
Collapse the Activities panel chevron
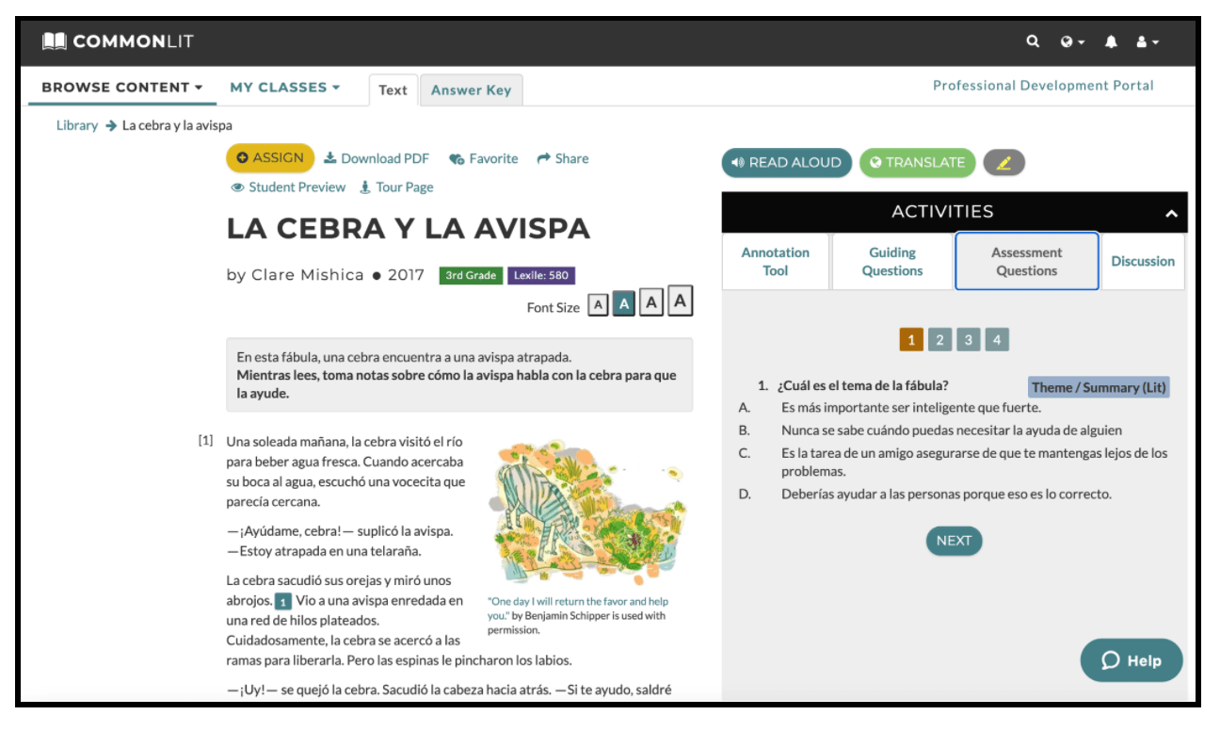click(x=1171, y=214)
